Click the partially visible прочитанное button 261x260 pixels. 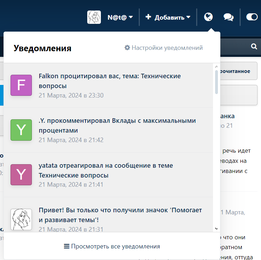239,71
